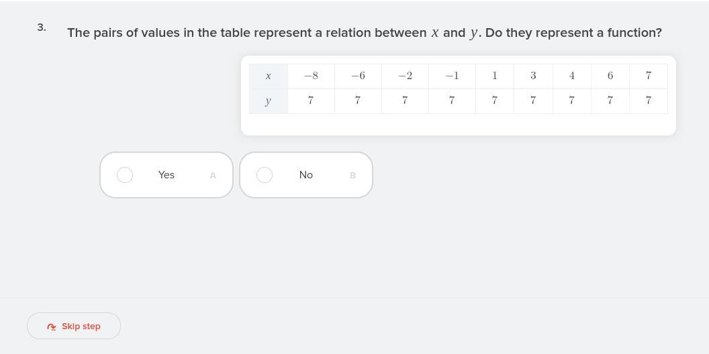Image resolution: width=709 pixels, height=354 pixels.
Task: Click the Skip step button
Action: tap(74, 326)
